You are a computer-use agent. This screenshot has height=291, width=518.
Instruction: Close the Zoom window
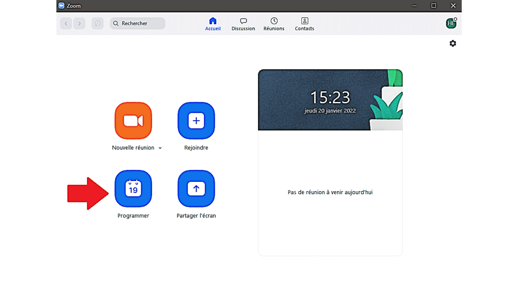point(453,6)
